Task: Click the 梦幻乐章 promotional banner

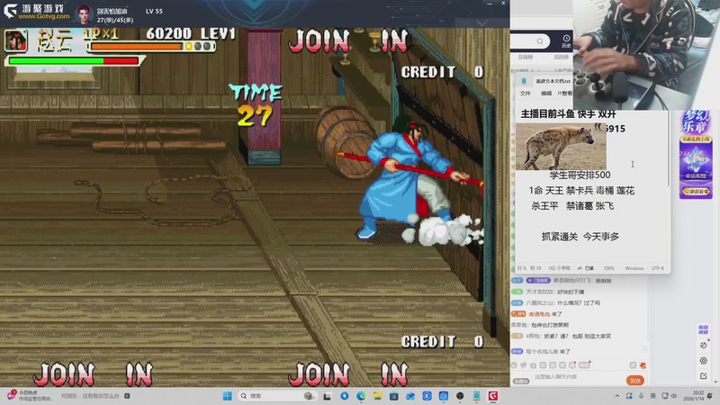Action: [x=696, y=154]
